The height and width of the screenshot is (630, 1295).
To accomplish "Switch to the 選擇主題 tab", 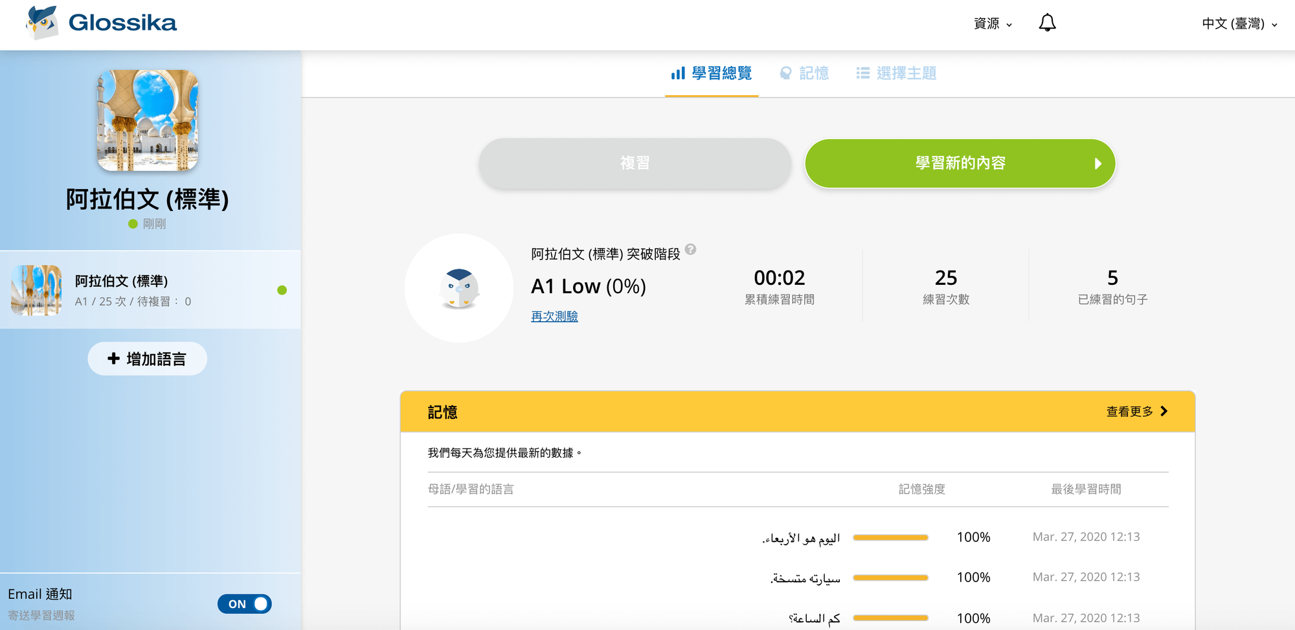I will tap(897, 73).
